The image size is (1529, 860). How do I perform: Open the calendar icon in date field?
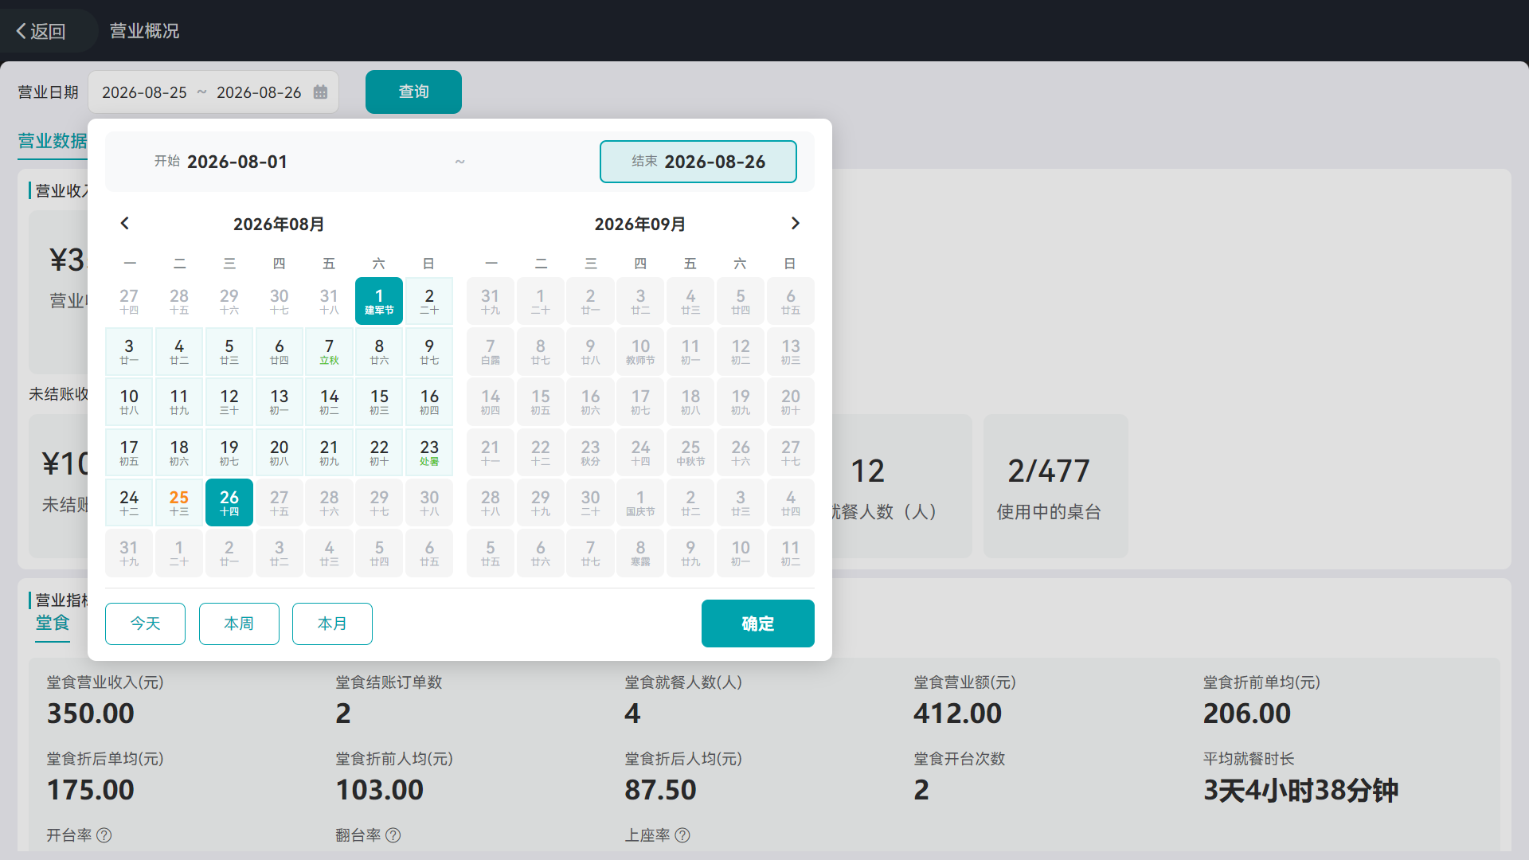pyautogui.click(x=320, y=92)
